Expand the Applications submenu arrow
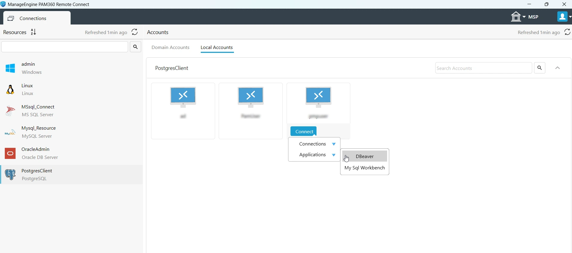Screen dimensions: 572x253 tap(334, 155)
